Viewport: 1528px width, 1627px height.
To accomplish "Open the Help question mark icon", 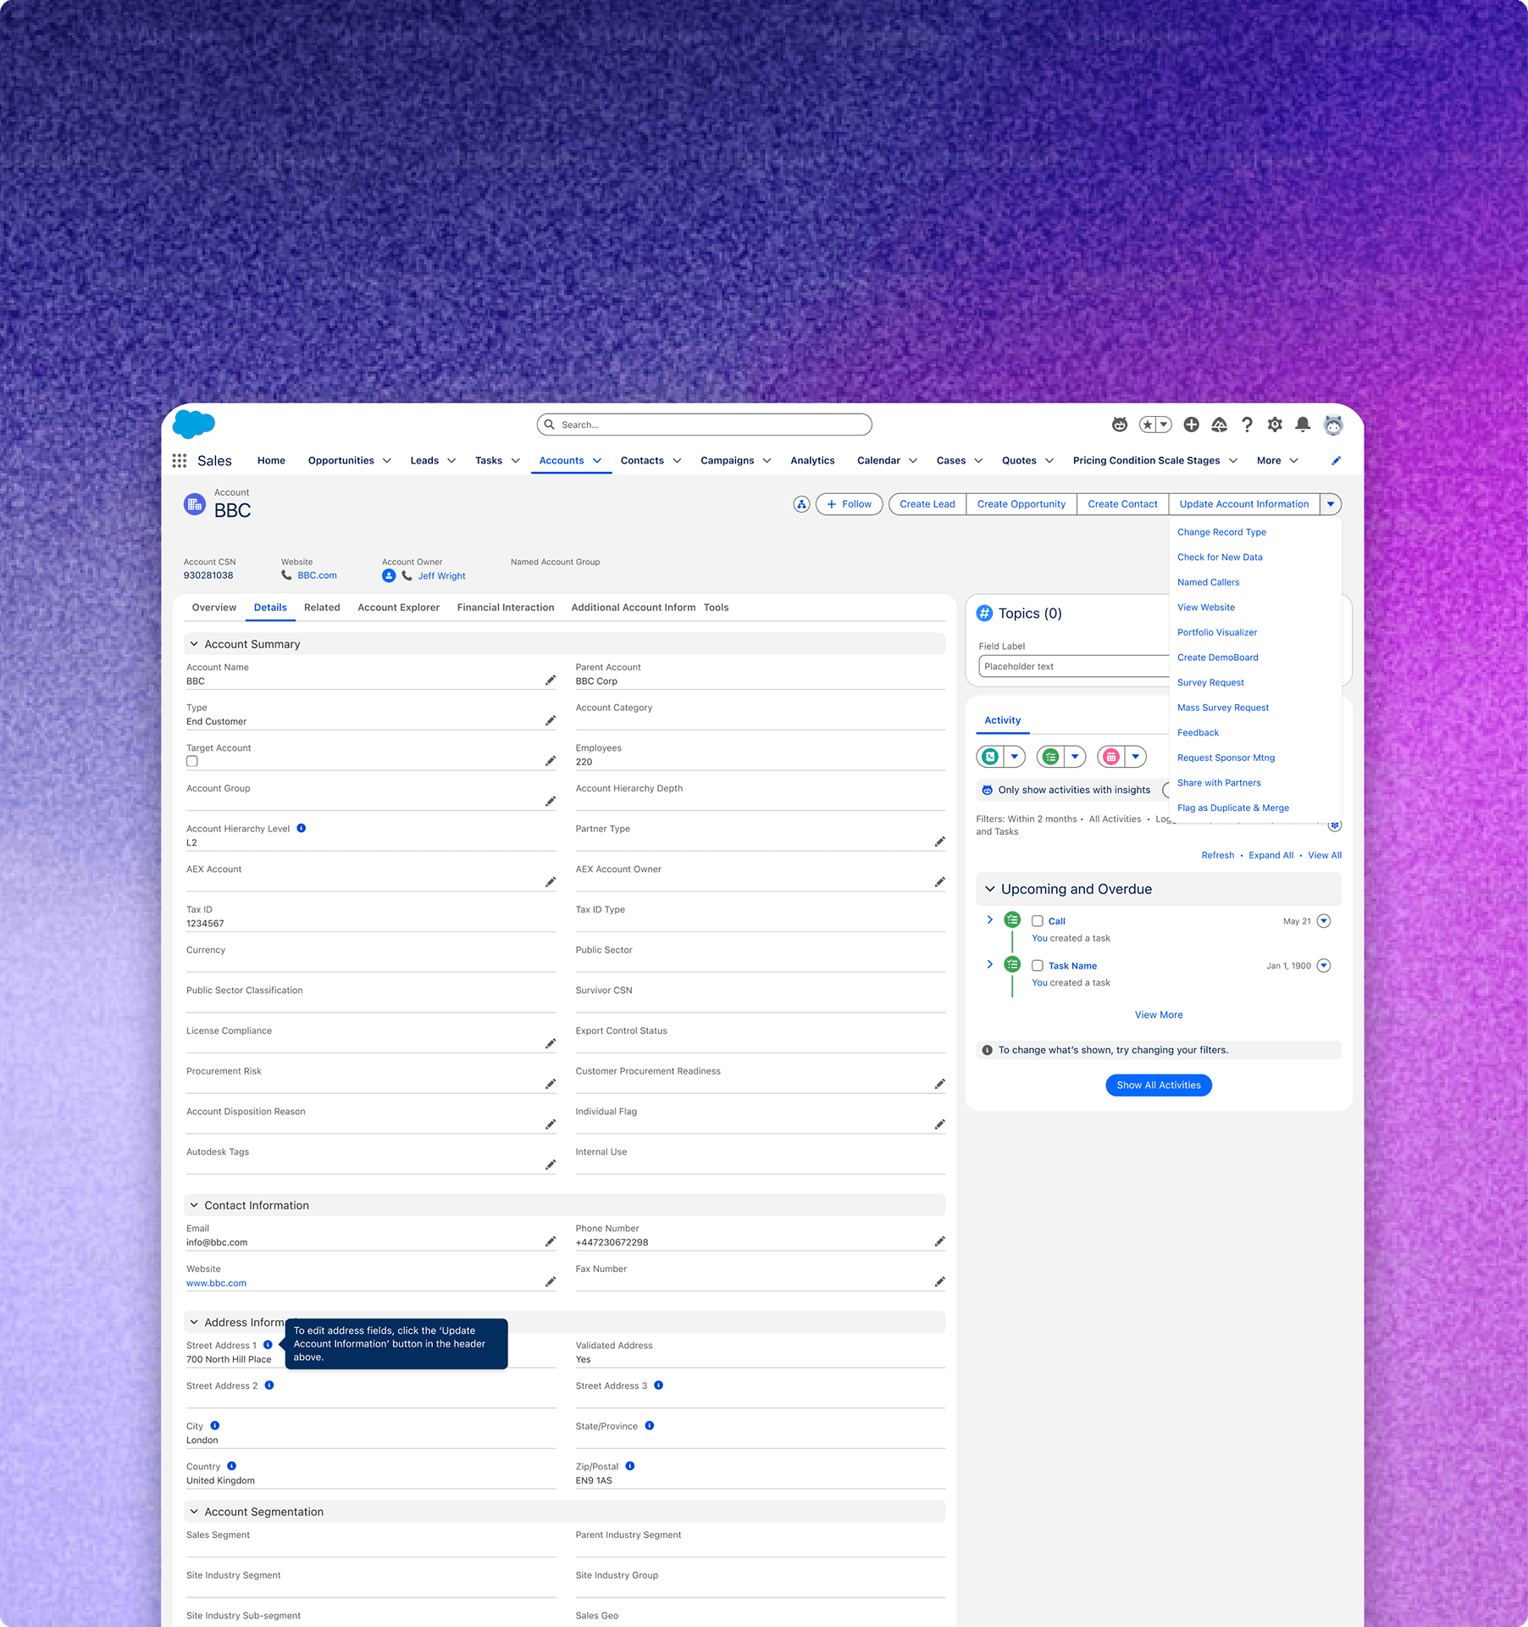I will tap(1247, 425).
